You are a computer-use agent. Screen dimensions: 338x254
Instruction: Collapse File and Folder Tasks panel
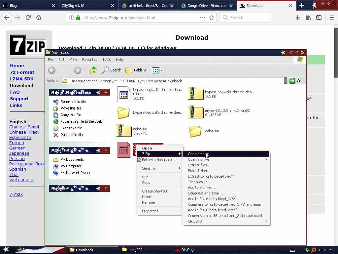(106, 92)
